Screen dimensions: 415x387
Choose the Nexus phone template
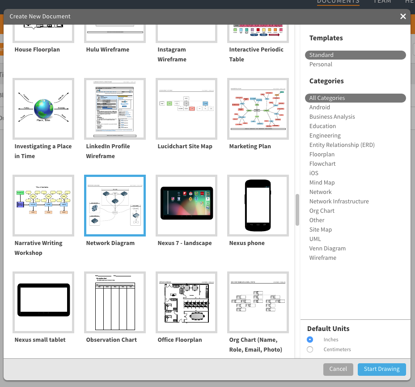pos(258,206)
